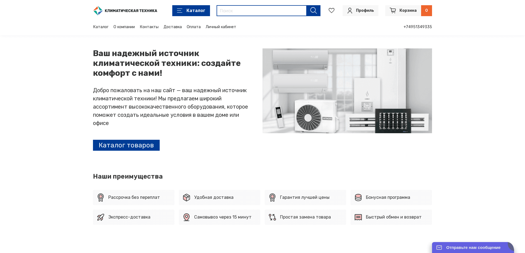Image resolution: width=525 pixels, height=253 pixels.
Task: Click inside the Поиск search field
Action: coord(261,10)
